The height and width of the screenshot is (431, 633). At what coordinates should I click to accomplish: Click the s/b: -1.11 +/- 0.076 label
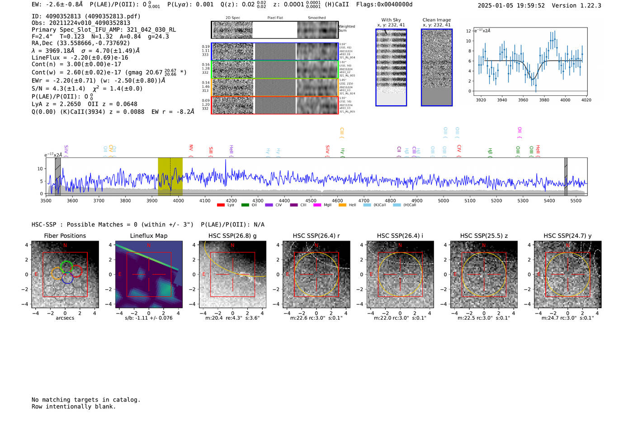click(x=149, y=318)
